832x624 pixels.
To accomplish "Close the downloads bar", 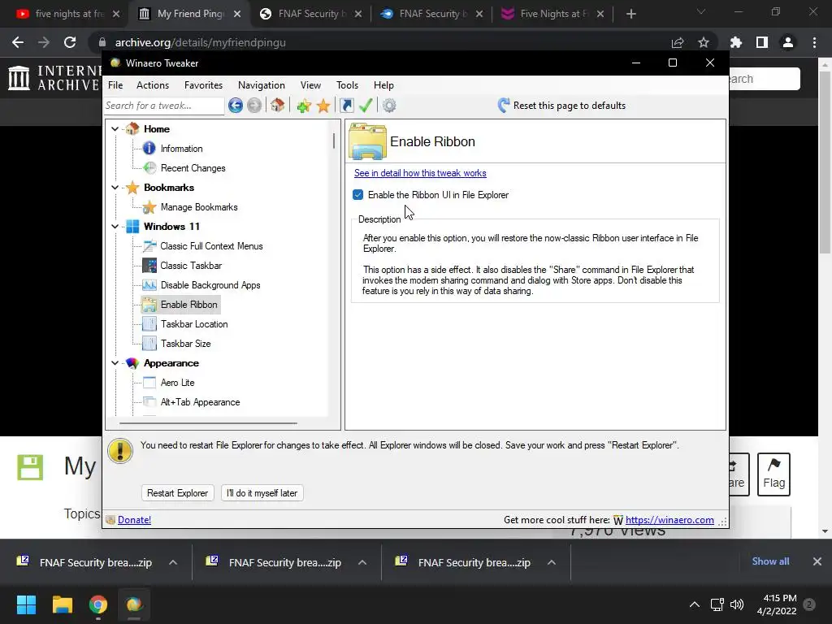I will click(817, 561).
